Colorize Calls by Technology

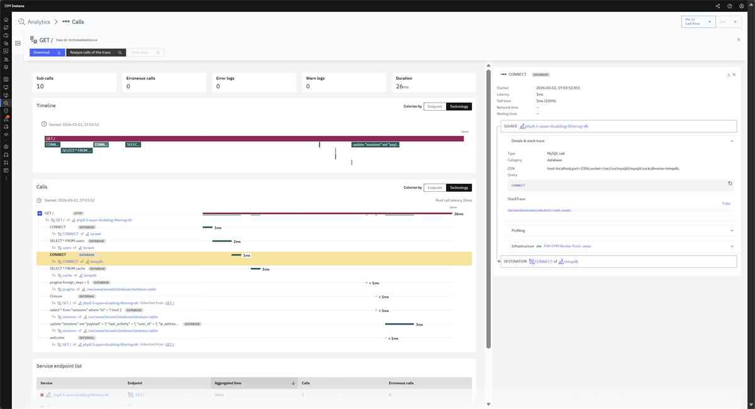click(x=459, y=188)
